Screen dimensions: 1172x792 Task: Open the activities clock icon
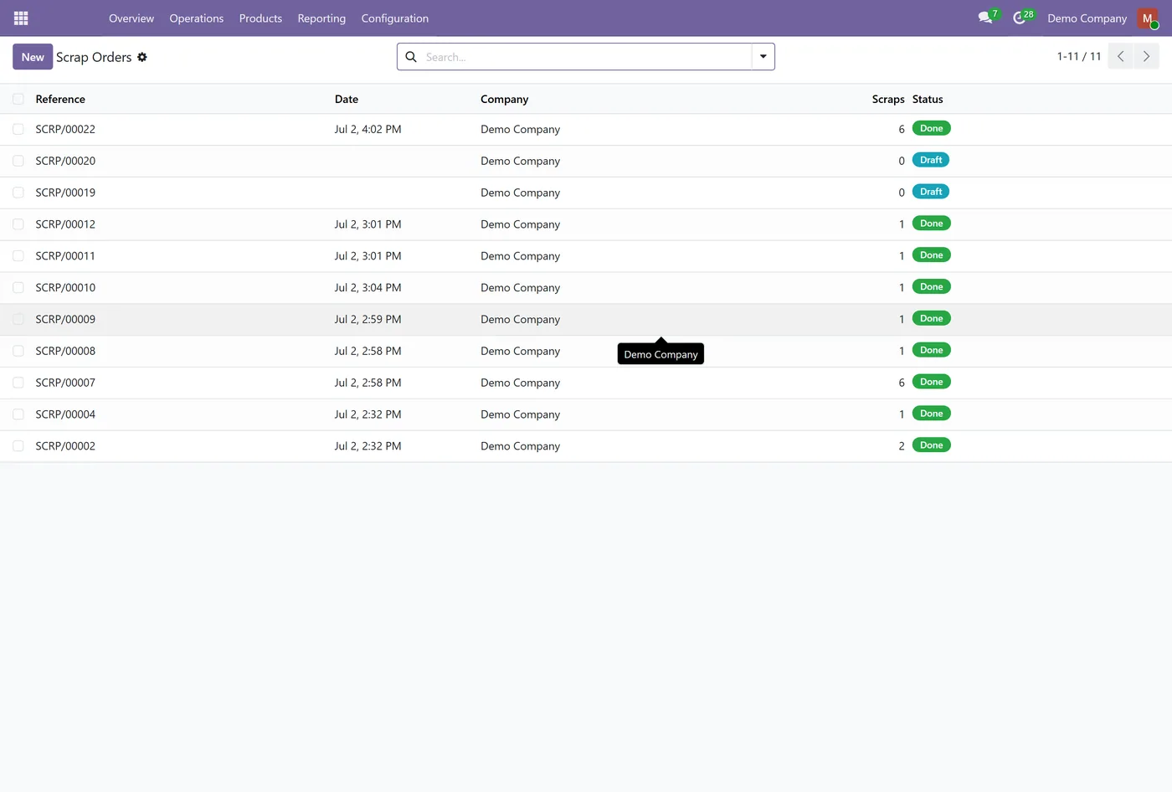(1019, 18)
